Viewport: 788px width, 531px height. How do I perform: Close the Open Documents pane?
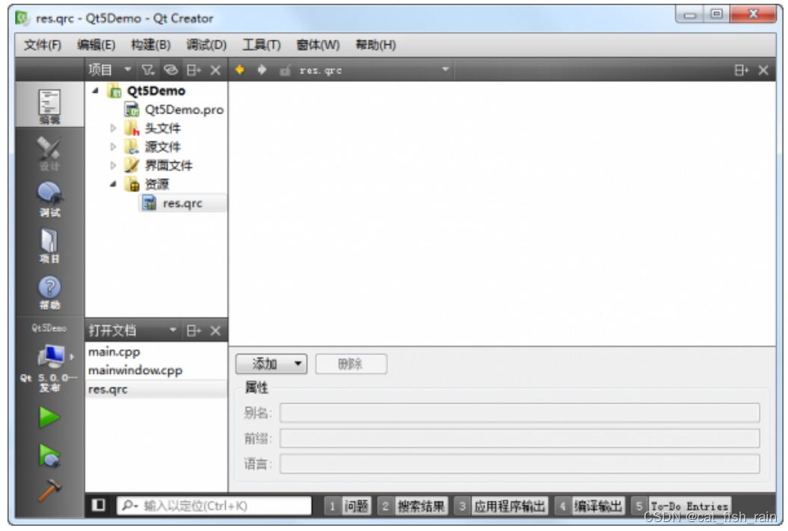(x=215, y=331)
